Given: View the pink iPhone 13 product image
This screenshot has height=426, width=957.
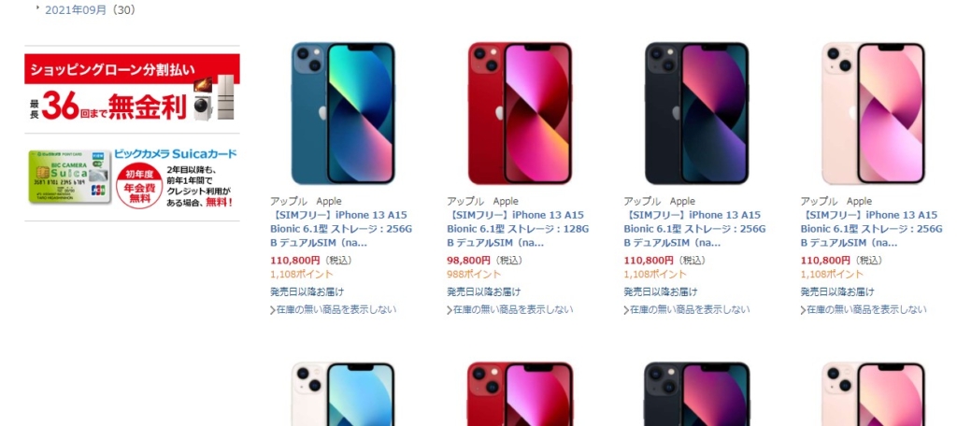Looking at the screenshot, I should 874,114.
